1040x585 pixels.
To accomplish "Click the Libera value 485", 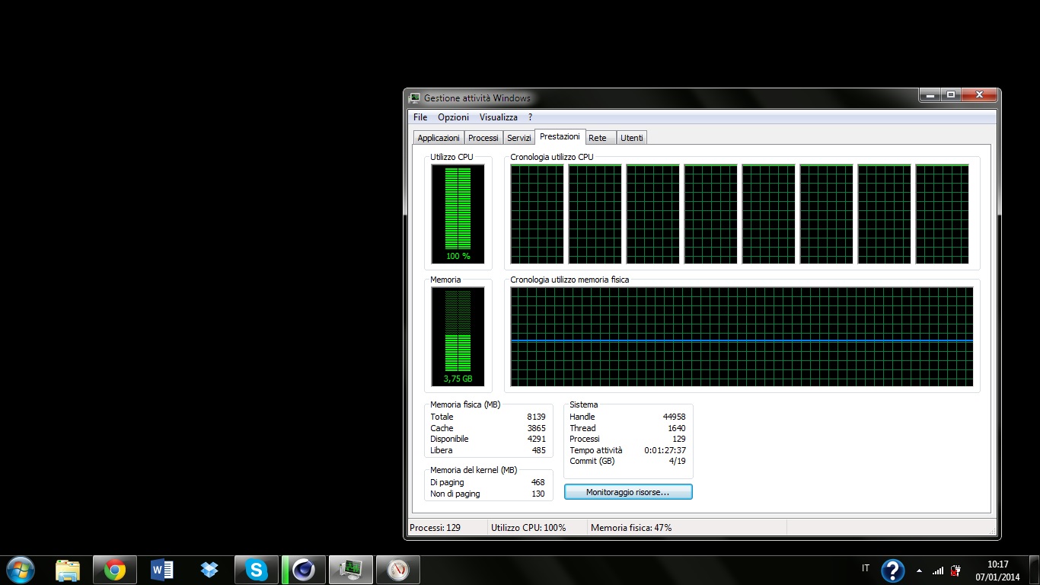I will click(x=538, y=450).
